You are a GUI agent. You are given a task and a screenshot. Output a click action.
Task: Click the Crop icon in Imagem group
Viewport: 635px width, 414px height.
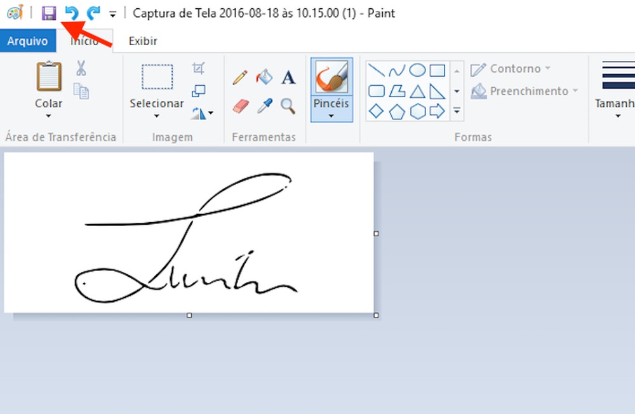(197, 67)
